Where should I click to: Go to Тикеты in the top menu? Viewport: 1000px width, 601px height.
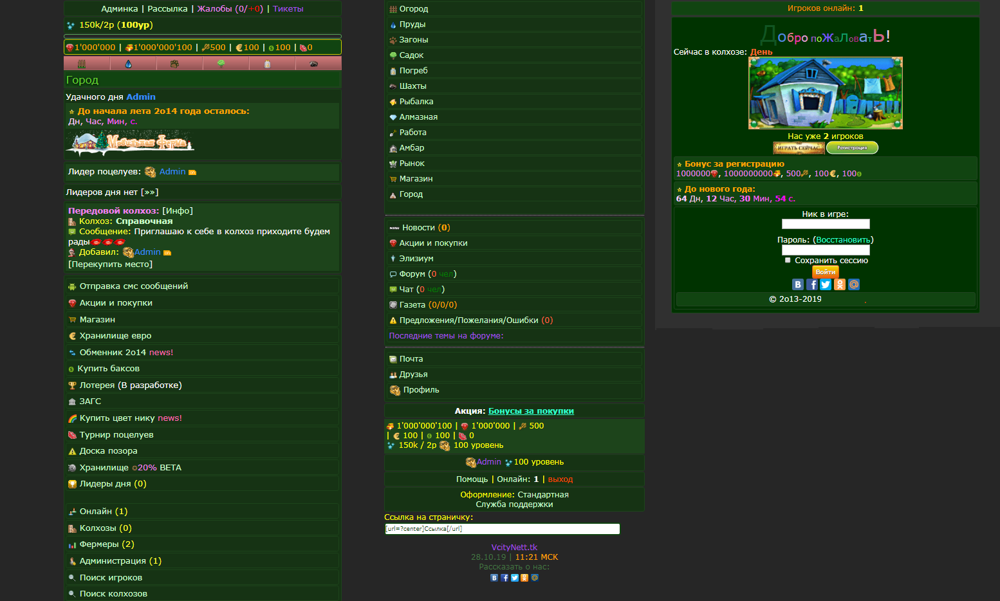click(x=288, y=9)
